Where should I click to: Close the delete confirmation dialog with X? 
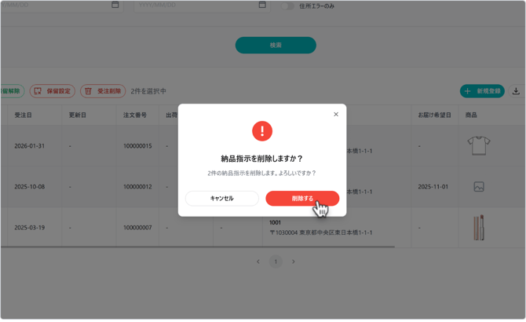[x=336, y=115]
